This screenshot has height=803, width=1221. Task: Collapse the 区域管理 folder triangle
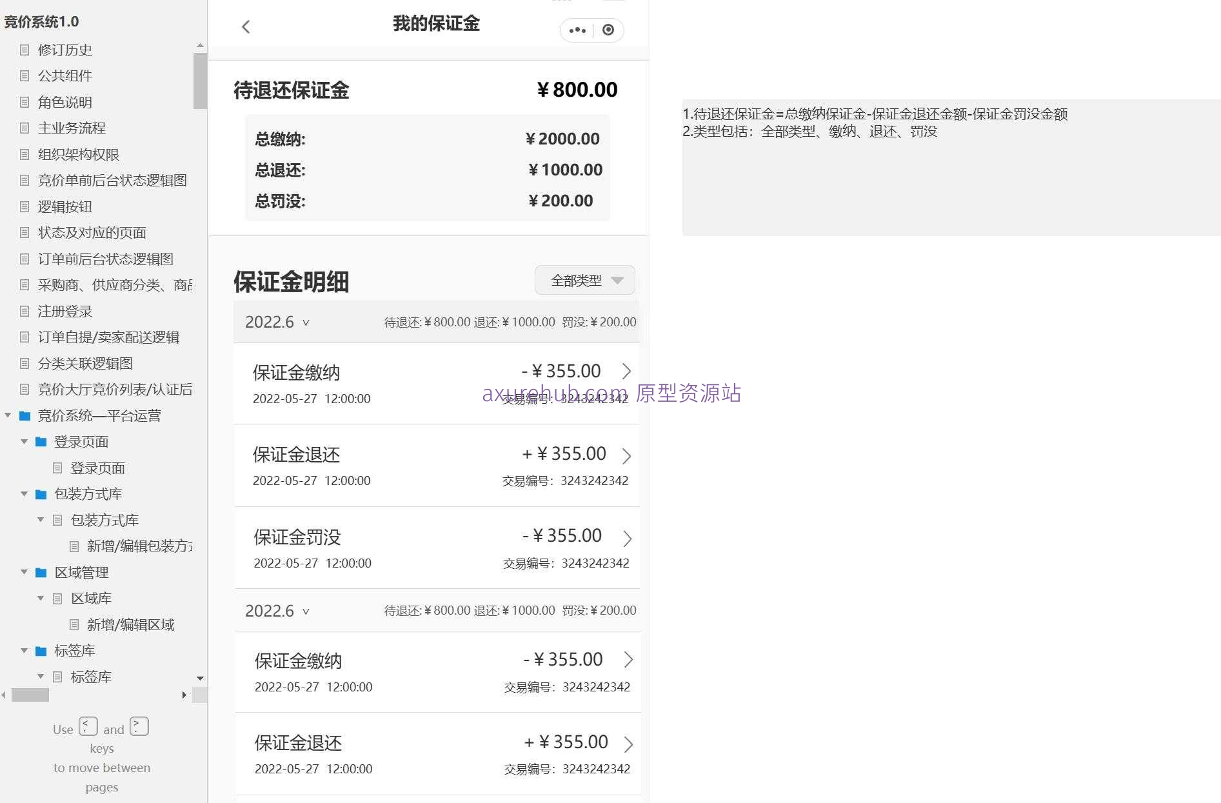click(24, 572)
